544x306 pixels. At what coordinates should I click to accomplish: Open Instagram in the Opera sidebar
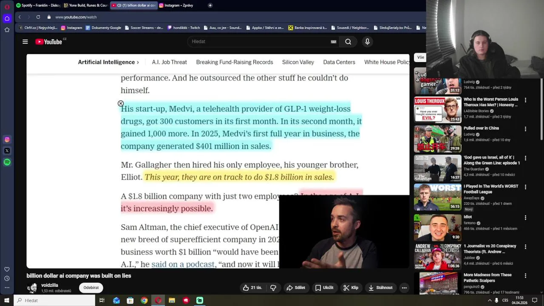pyautogui.click(x=7, y=139)
